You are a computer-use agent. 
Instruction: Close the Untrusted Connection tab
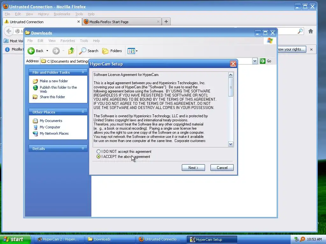[x=78, y=22]
